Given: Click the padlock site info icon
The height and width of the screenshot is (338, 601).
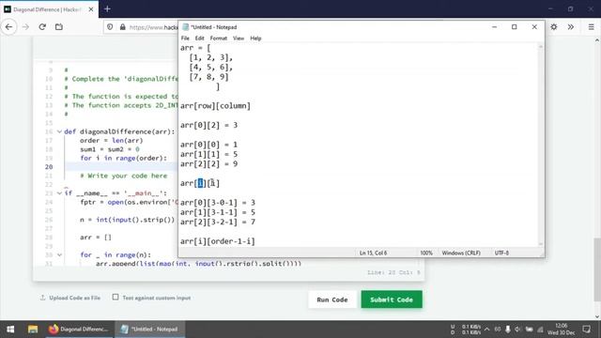Looking at the screenshot, I should (x=123, y=27).
